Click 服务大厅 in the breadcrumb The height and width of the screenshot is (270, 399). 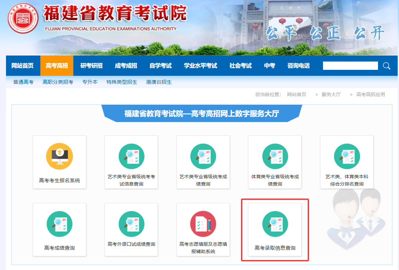pos(331,94)
